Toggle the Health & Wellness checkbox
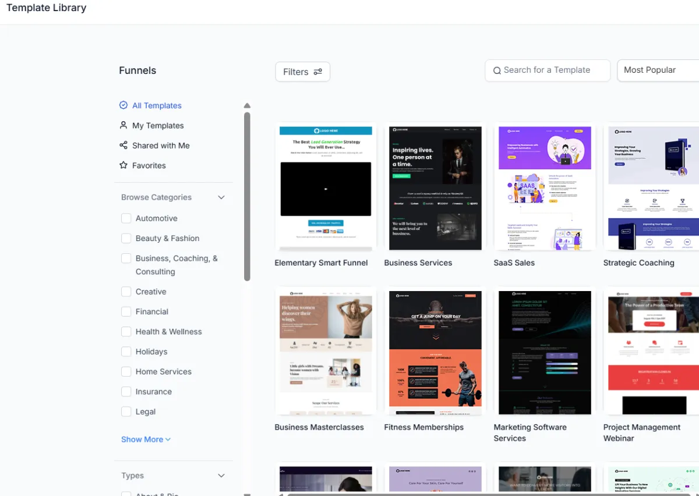Viewport: 699px width, 496px height. click(126, 331)
